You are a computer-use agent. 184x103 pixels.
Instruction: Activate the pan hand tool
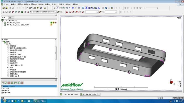[x=60, y=8]
